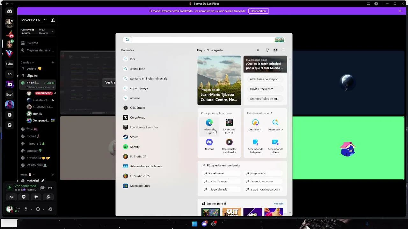Join the minecraft voice channel
408x229 pixels.
tap(37, 143)
